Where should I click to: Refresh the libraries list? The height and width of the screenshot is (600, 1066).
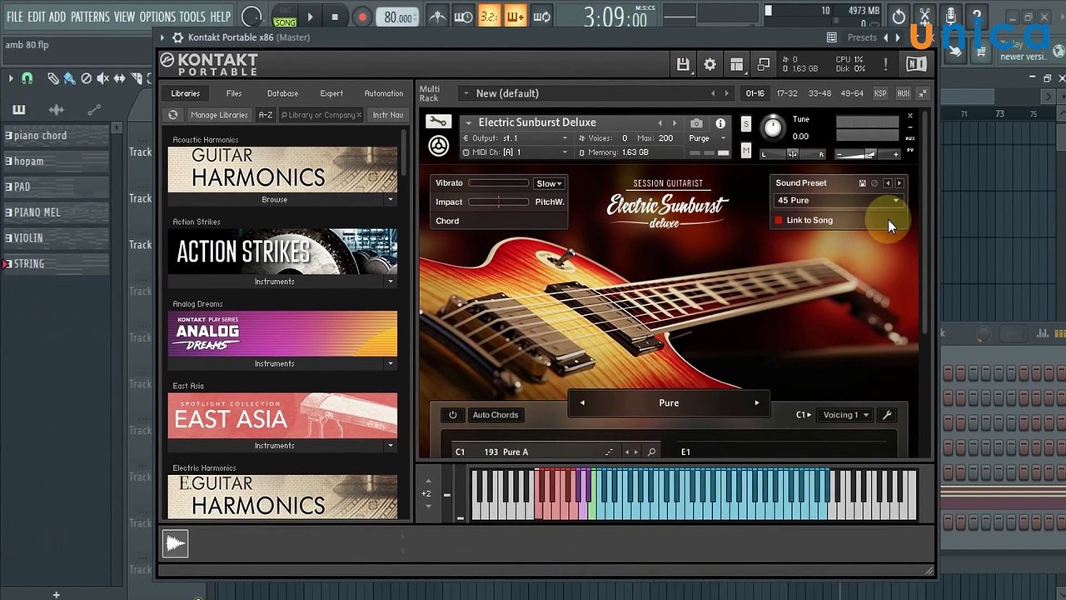click(173, 115)
